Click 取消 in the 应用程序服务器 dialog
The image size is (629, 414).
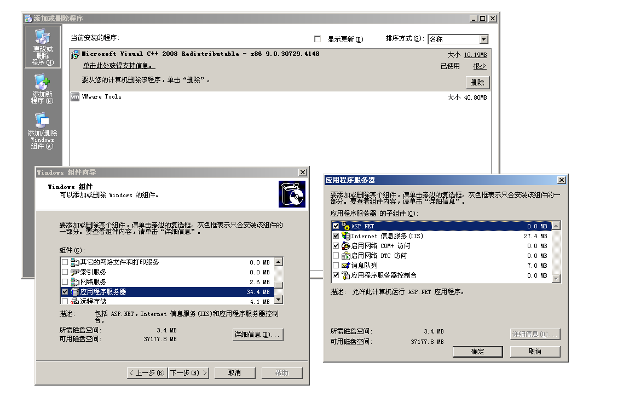[535, 352]
